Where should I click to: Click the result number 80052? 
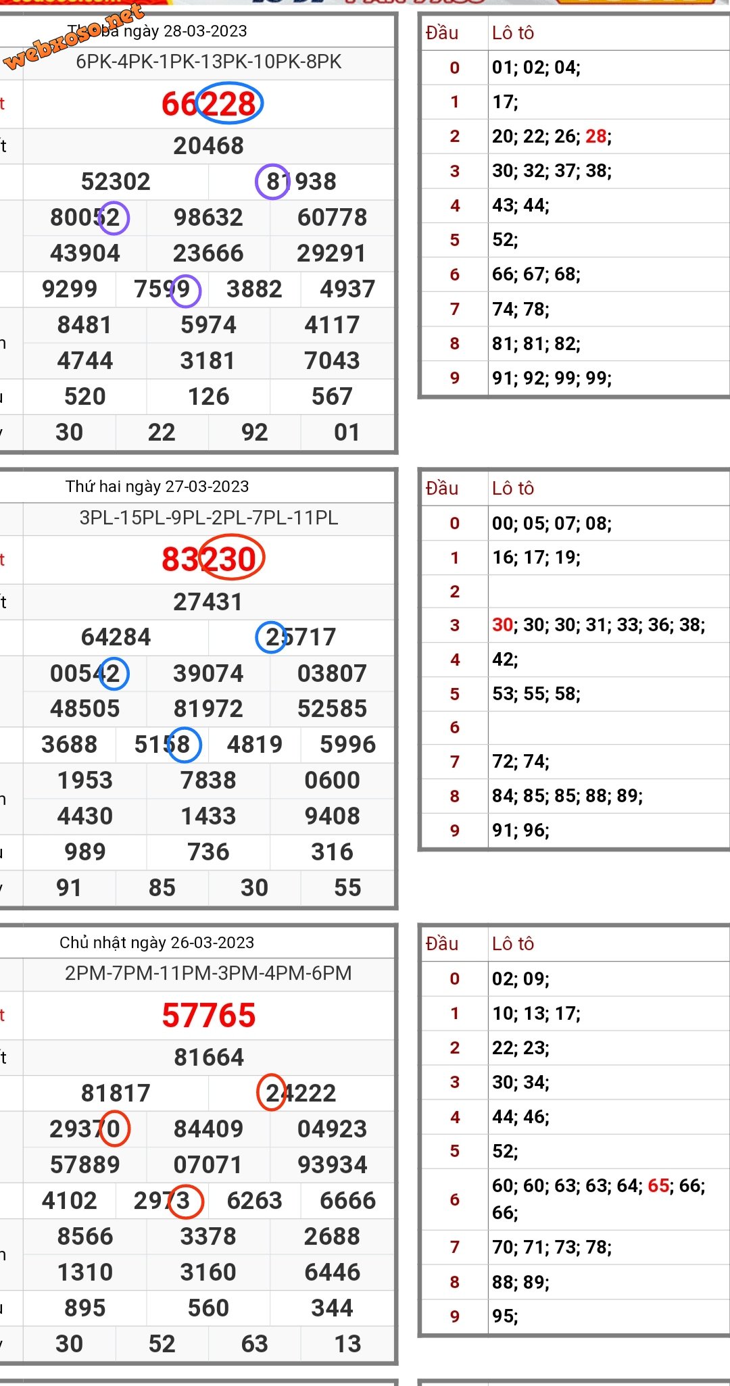85,218
